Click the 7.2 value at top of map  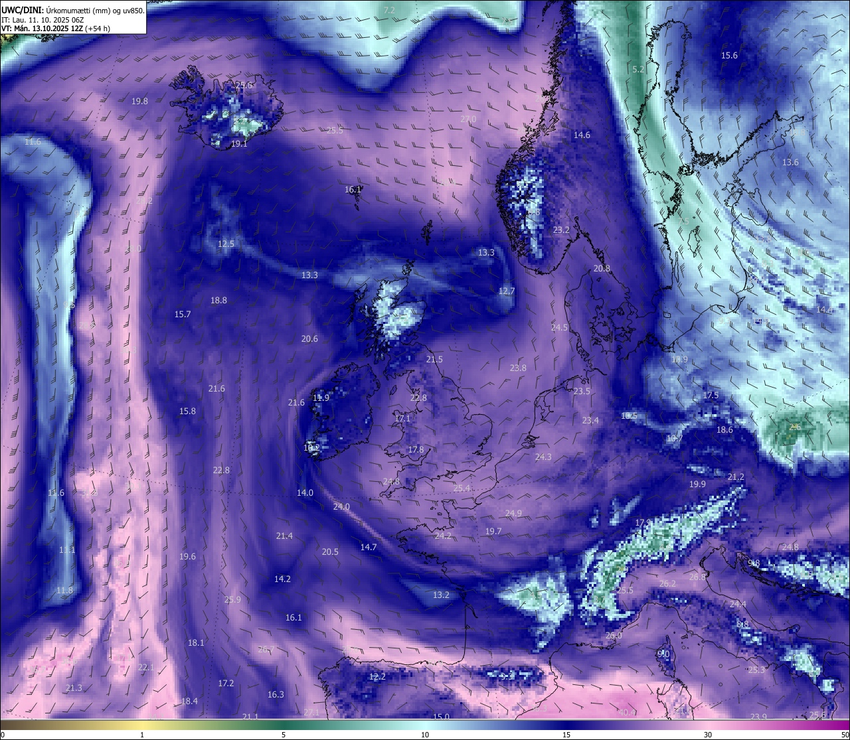389,10
